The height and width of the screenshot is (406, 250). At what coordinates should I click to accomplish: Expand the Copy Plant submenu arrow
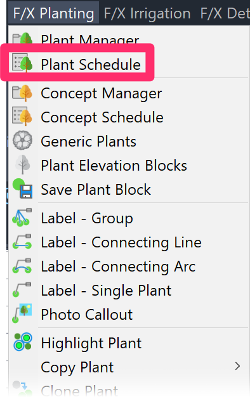pyautogui.click(x=237, y=366)
